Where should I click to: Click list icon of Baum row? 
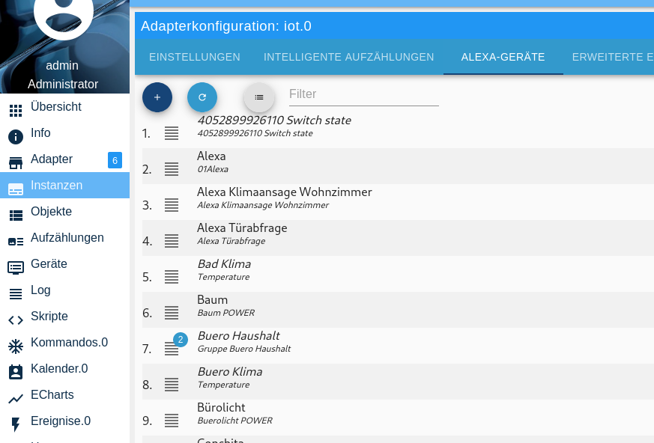click(x=172, y=313)
